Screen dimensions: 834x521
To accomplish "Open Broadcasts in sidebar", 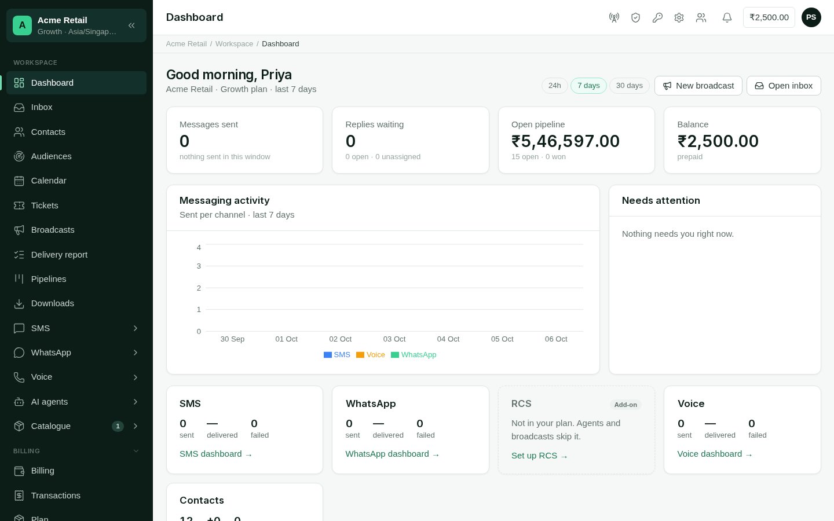I will coord(76,230).
